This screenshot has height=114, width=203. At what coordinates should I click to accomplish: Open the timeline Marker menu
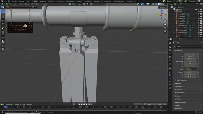(29, 104)
